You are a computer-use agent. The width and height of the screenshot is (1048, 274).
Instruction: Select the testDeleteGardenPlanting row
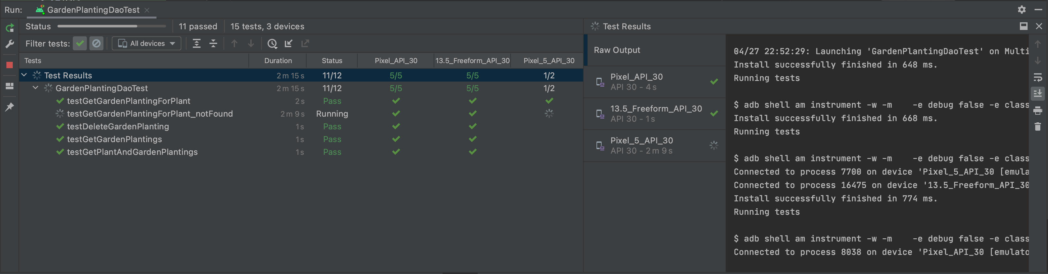301,126
